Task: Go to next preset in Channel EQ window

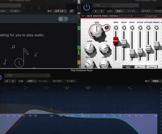Action: 13,81
